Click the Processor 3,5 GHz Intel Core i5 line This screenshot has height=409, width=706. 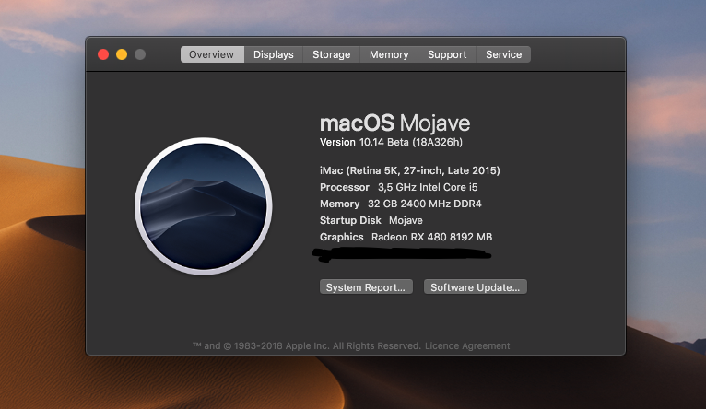[x=398, y=187]
